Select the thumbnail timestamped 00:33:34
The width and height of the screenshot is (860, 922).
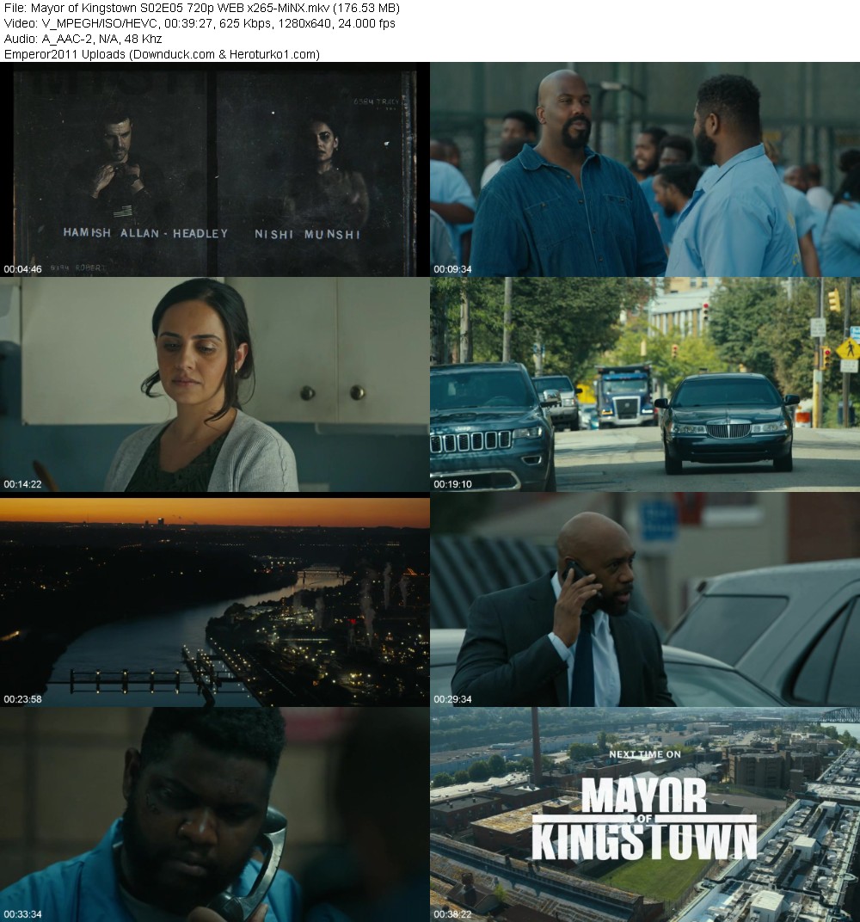pos(214,815)
